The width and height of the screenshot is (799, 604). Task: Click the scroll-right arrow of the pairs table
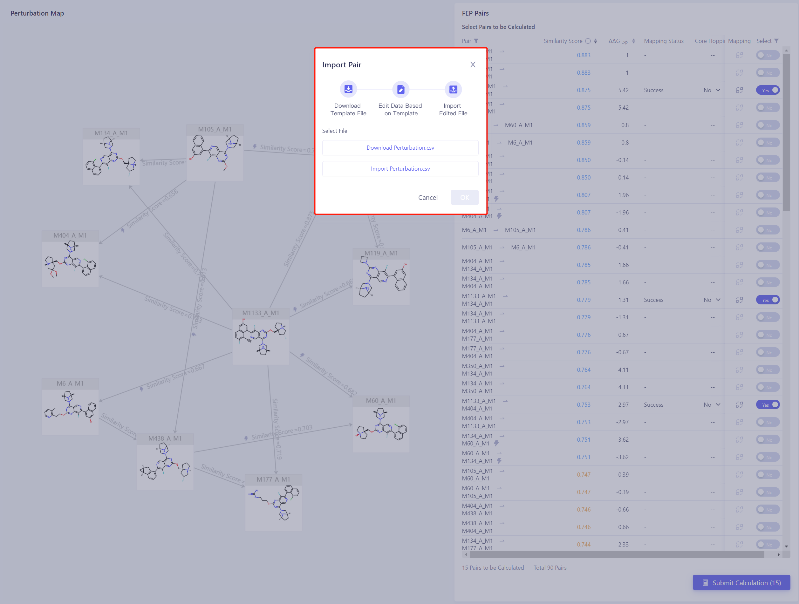(778, 554)
